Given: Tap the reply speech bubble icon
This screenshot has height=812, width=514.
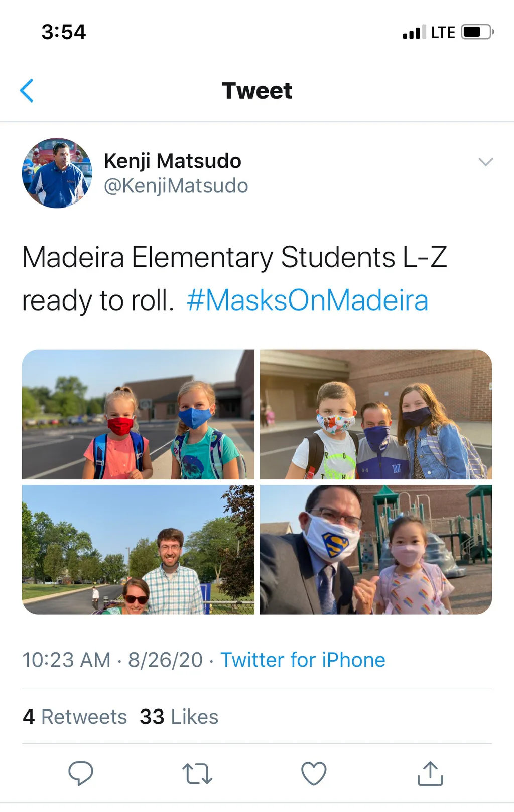Looking at the screenshot, I should pyautogui.click(x=81, y=773).
